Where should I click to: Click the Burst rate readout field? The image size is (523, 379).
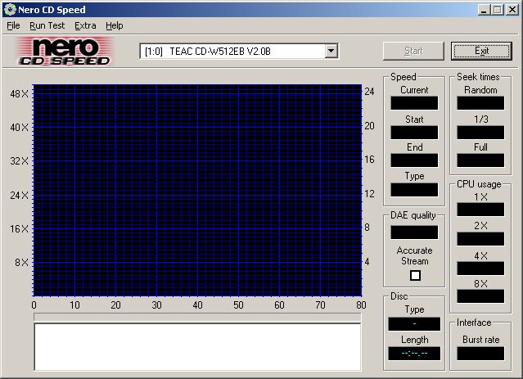coord(480,354)
